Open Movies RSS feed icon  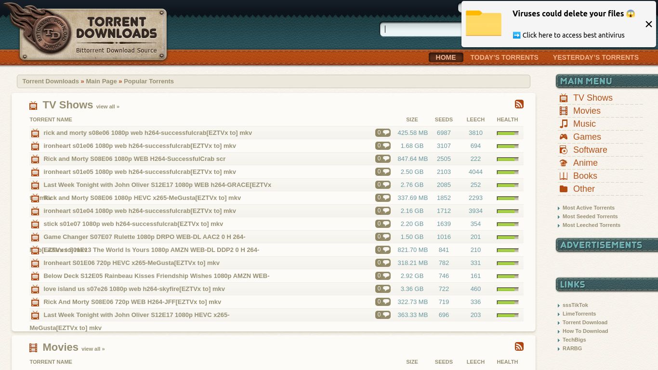[519, 347]
